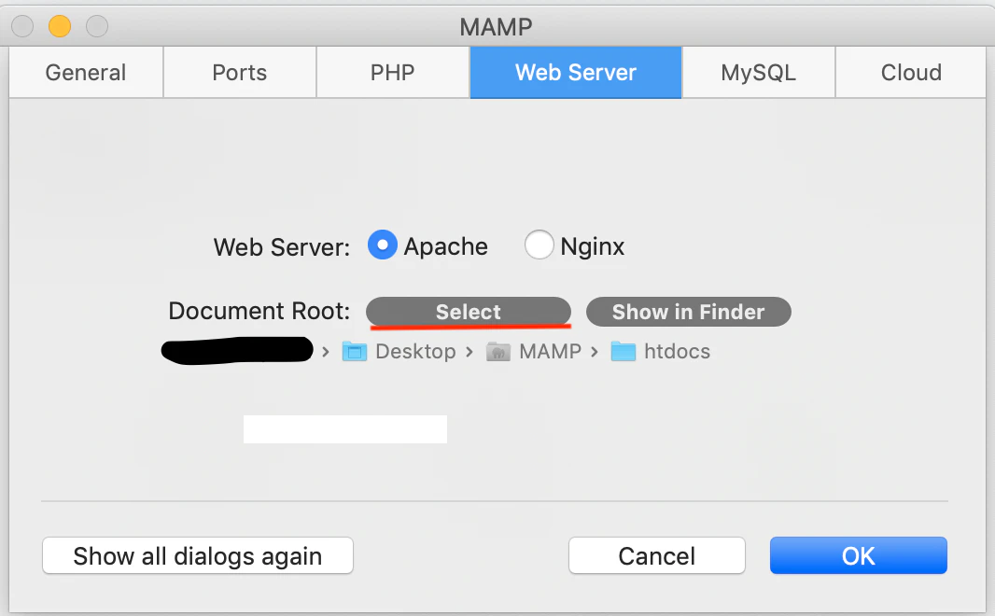Cancel the preferences dialog
Viewport: 995px width, 616px height.
coord(657,555)
